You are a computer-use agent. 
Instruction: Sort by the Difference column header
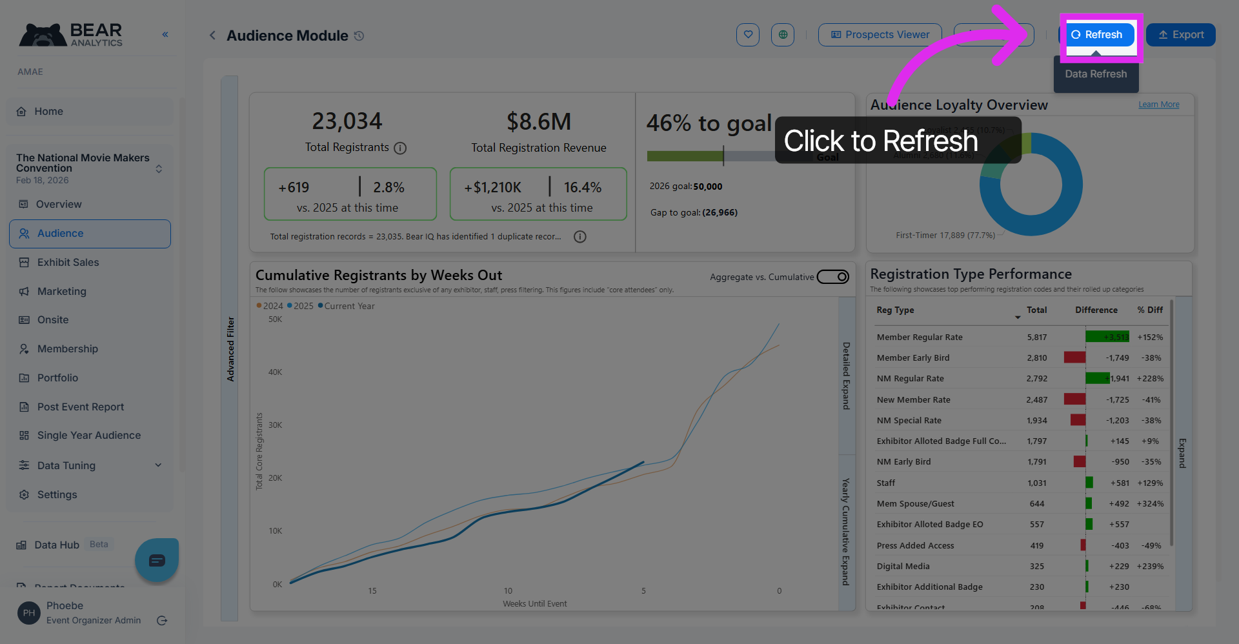click(1096, 310)
